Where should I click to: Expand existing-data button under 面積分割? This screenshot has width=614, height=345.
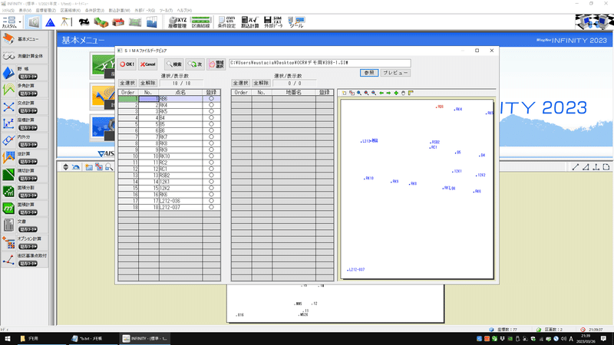click(28, 195)
